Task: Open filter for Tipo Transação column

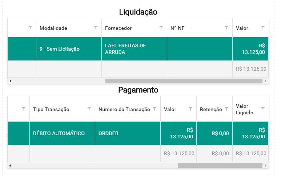Action: click(x=89, y=109)
